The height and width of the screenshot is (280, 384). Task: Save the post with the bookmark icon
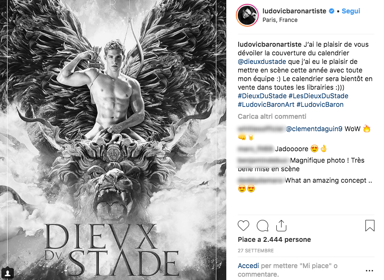[370, 226]
